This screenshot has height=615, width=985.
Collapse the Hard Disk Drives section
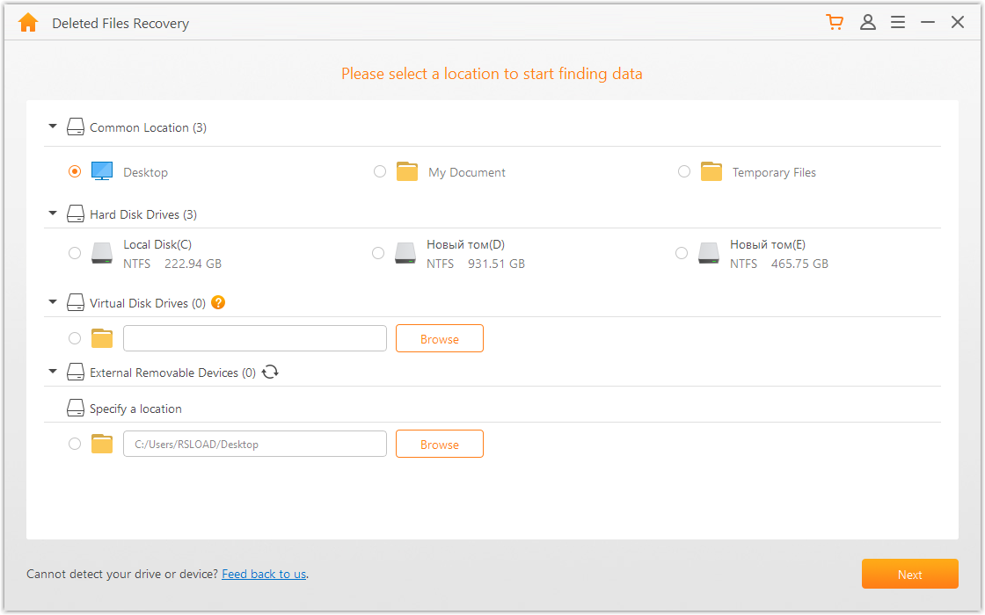pos(53,214)
